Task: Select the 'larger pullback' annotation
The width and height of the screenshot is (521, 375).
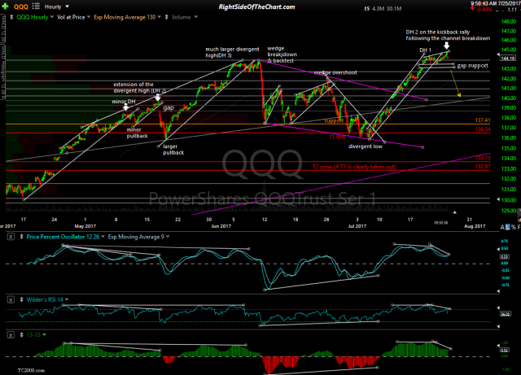Action: [173, 150]
